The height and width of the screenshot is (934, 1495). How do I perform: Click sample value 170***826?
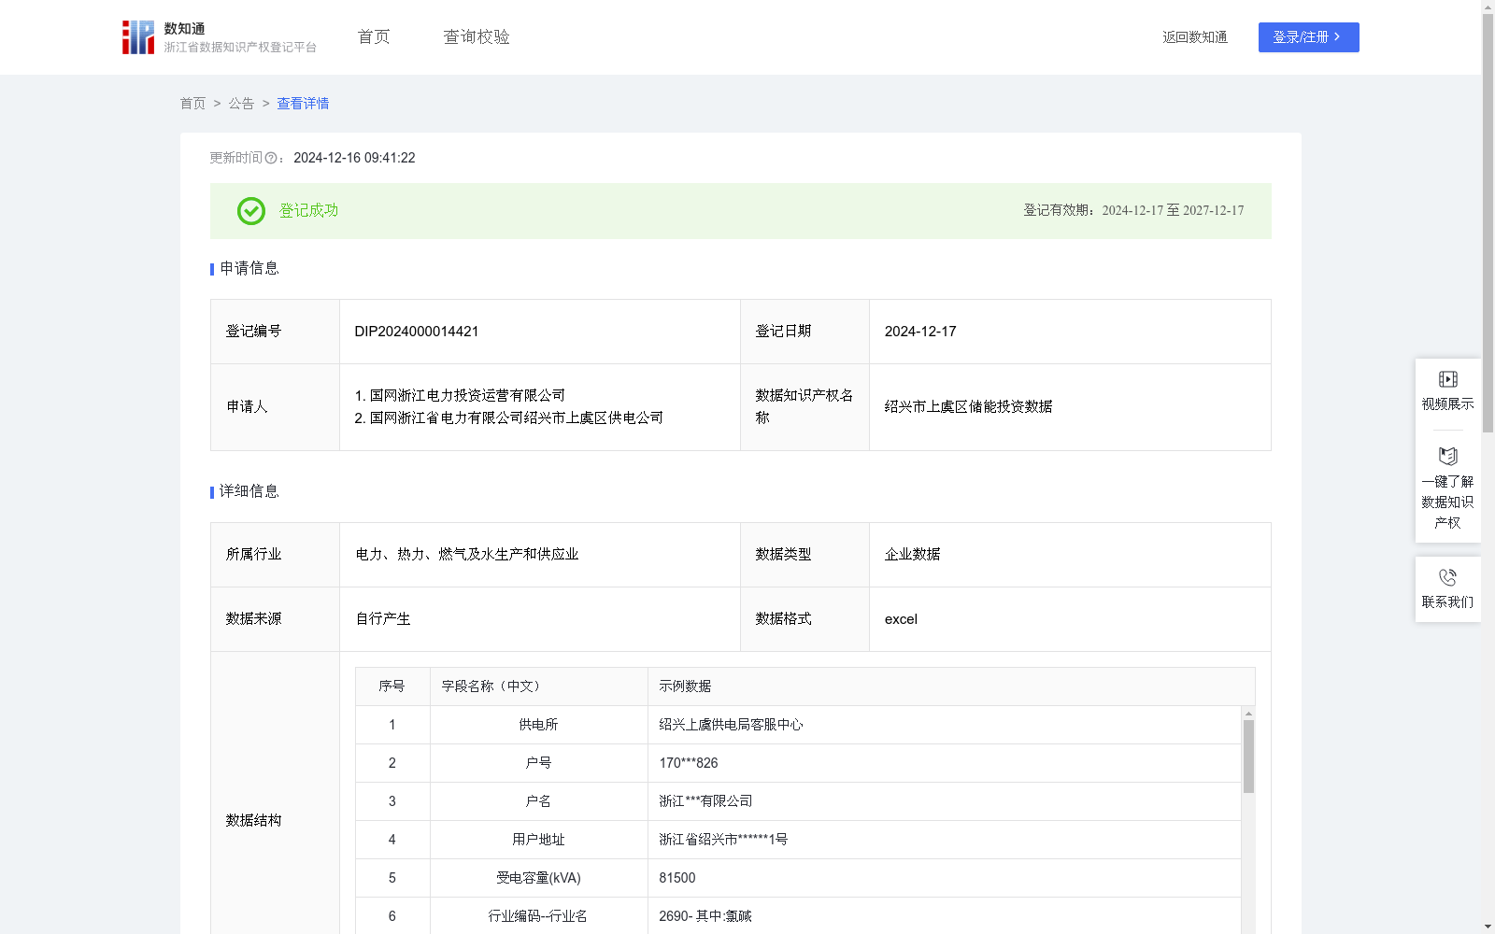(x=689, y=763)
